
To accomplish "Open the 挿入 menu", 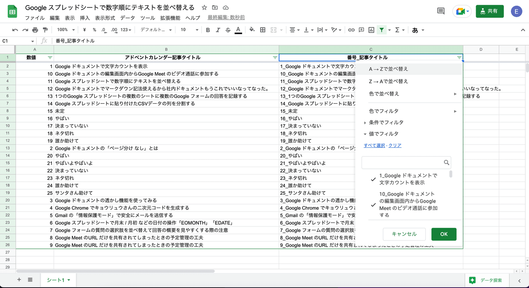I will (x=85, y=18).
